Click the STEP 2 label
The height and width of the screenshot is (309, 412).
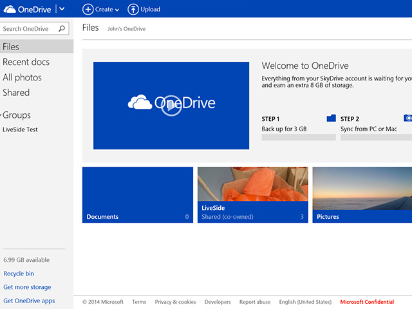click(350, 118)
